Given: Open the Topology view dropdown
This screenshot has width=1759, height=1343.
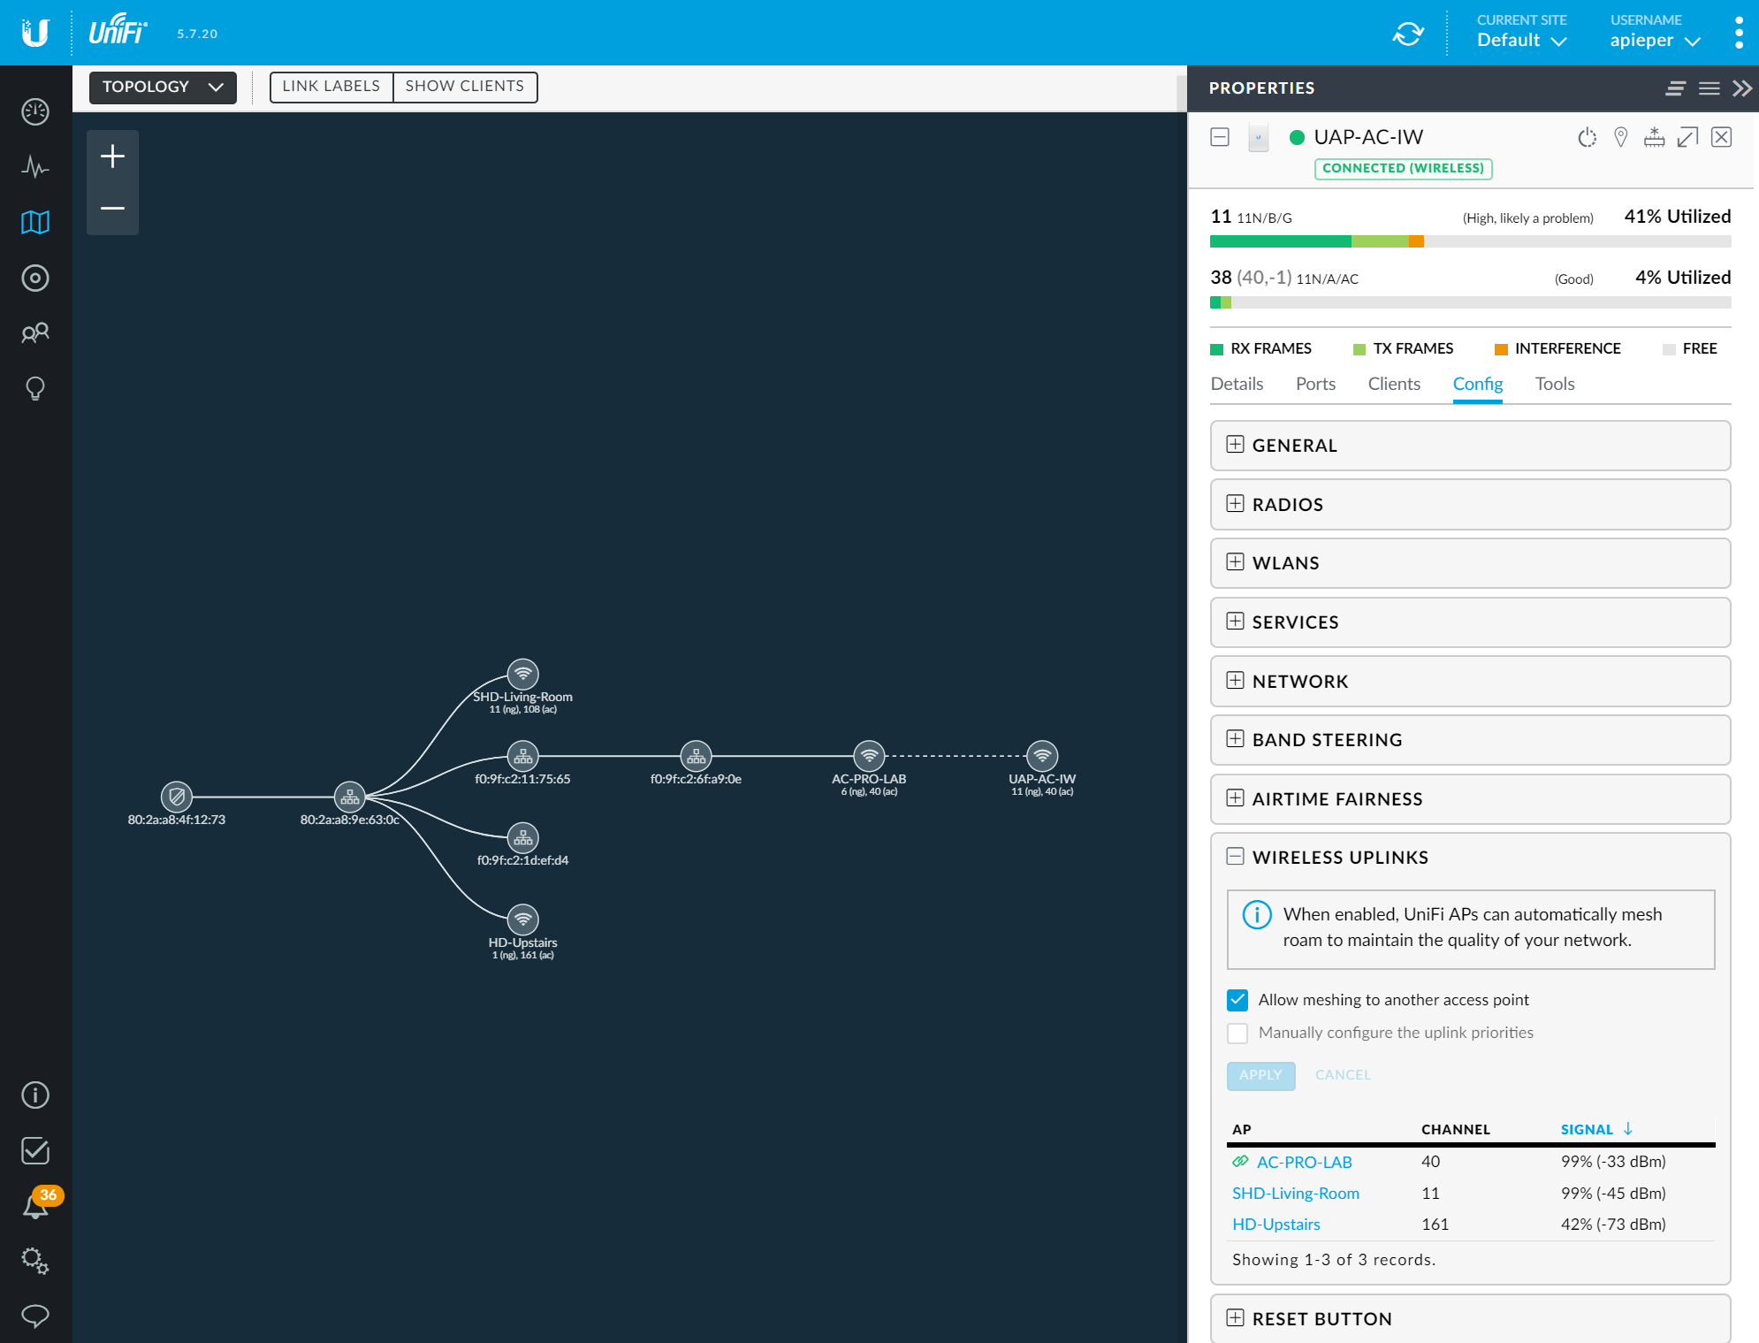Looking at the screenshot, I should pyautogui.click(x=163, y=87).
